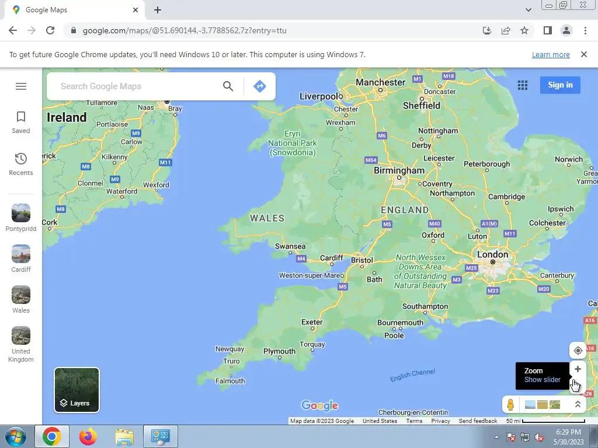598x448 pixels.
Task: Click the Norwich label on map
Action: click(x=569, y=159)
